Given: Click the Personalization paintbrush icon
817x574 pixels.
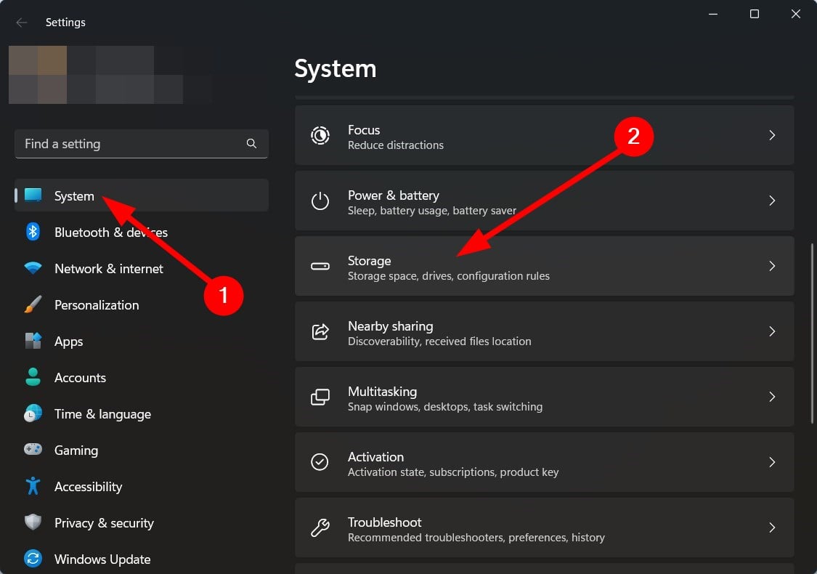Looking at the screenshot, I should [33, 304].
